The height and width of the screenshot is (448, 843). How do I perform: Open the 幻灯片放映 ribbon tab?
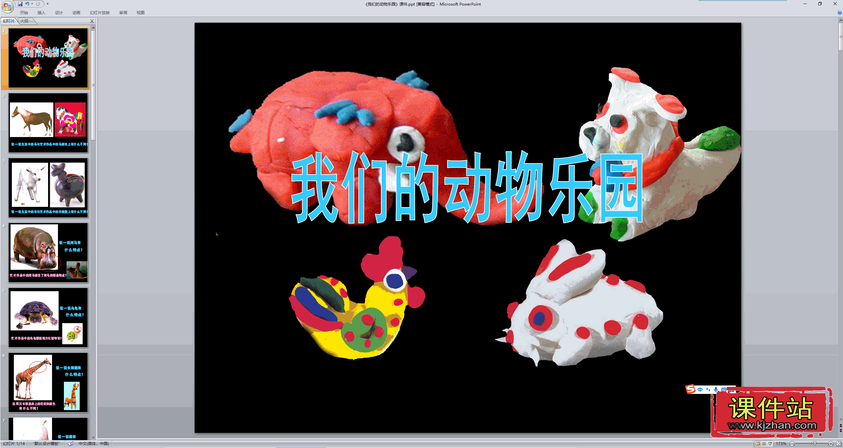click(100, 13)
